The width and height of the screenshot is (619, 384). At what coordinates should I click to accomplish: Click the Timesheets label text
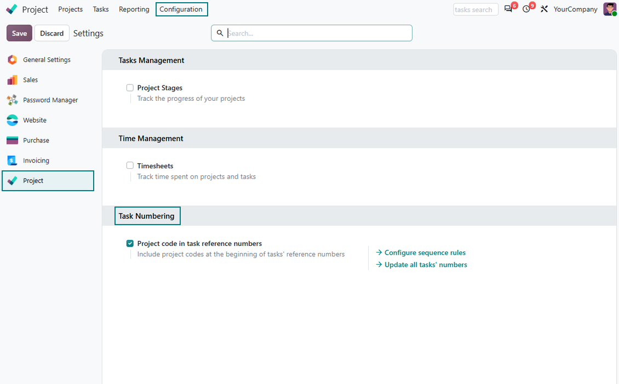155,166
